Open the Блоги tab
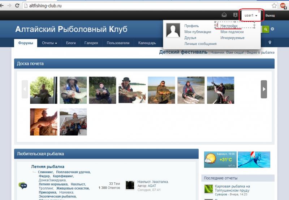Screen dimensions: 289x200 tap(71, 43)
